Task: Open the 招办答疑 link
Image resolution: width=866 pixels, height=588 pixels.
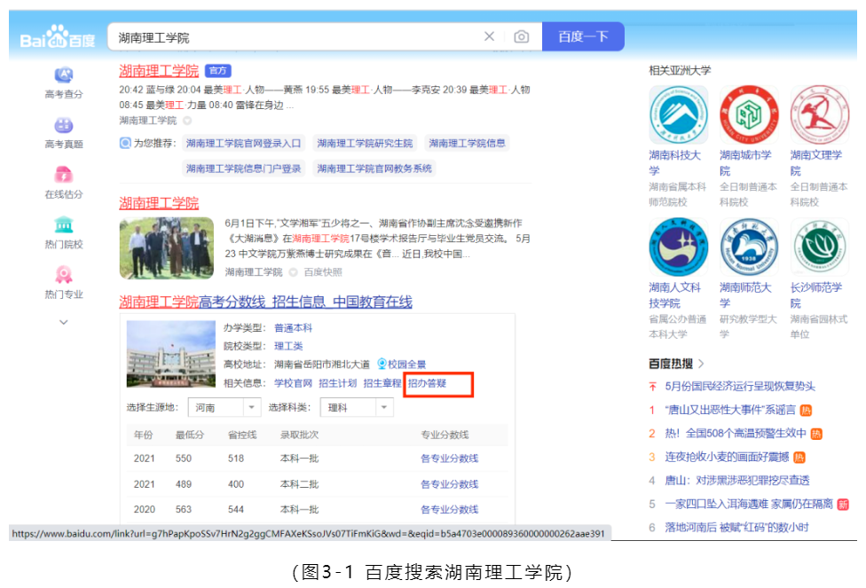Action: (x=427, y=383)
